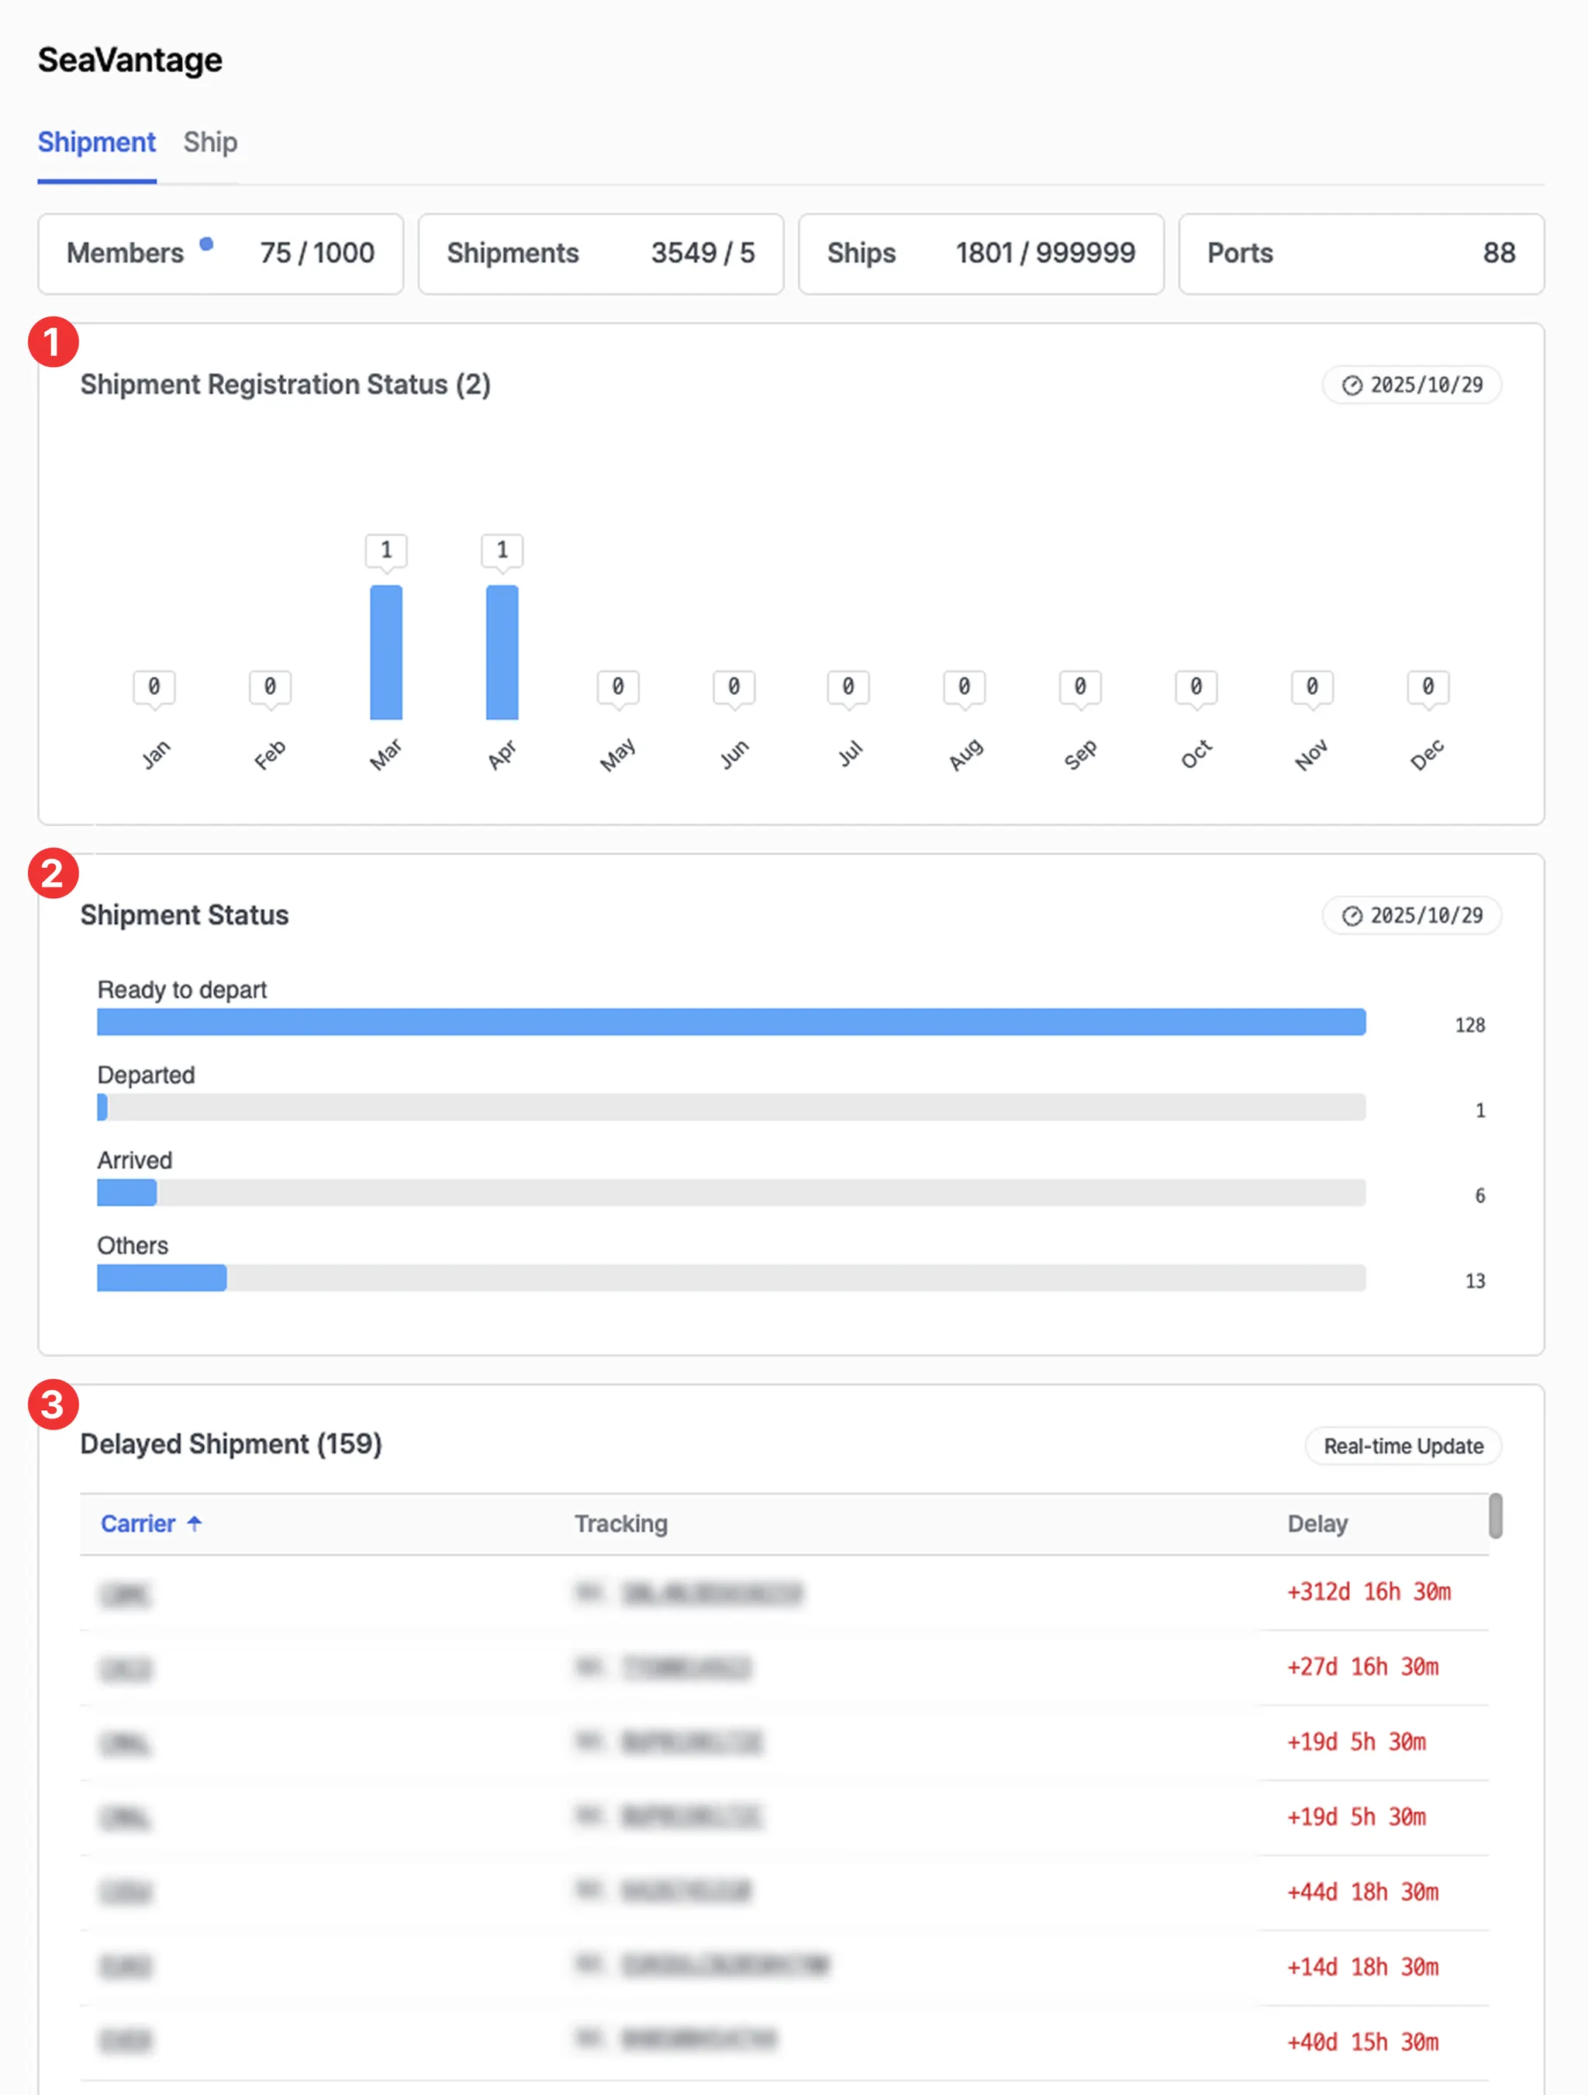Image resolution: width=1588 pixels, height=2095 pixels.
Task: Click the clock icon in Shipment Status date
Action: [1352, 915]
